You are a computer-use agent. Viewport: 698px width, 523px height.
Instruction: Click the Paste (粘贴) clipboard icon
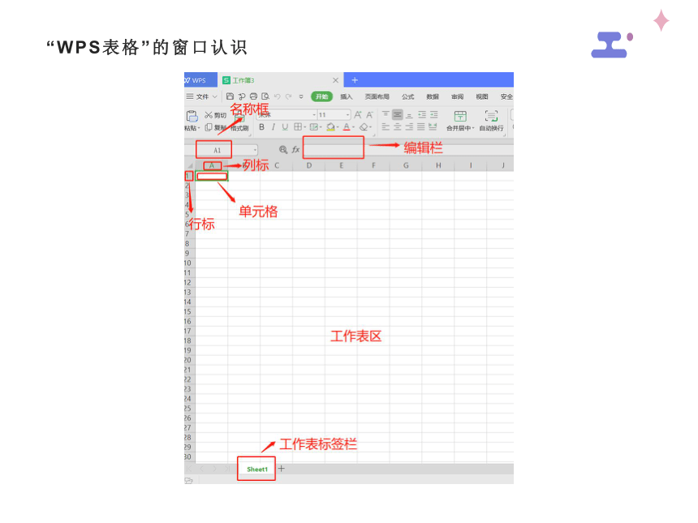(192, 116)
